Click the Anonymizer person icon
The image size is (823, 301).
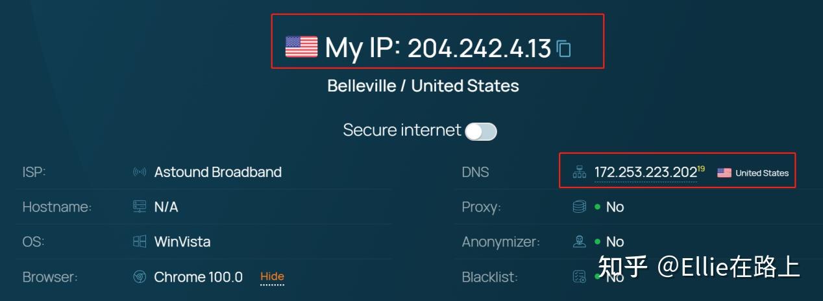579,242
